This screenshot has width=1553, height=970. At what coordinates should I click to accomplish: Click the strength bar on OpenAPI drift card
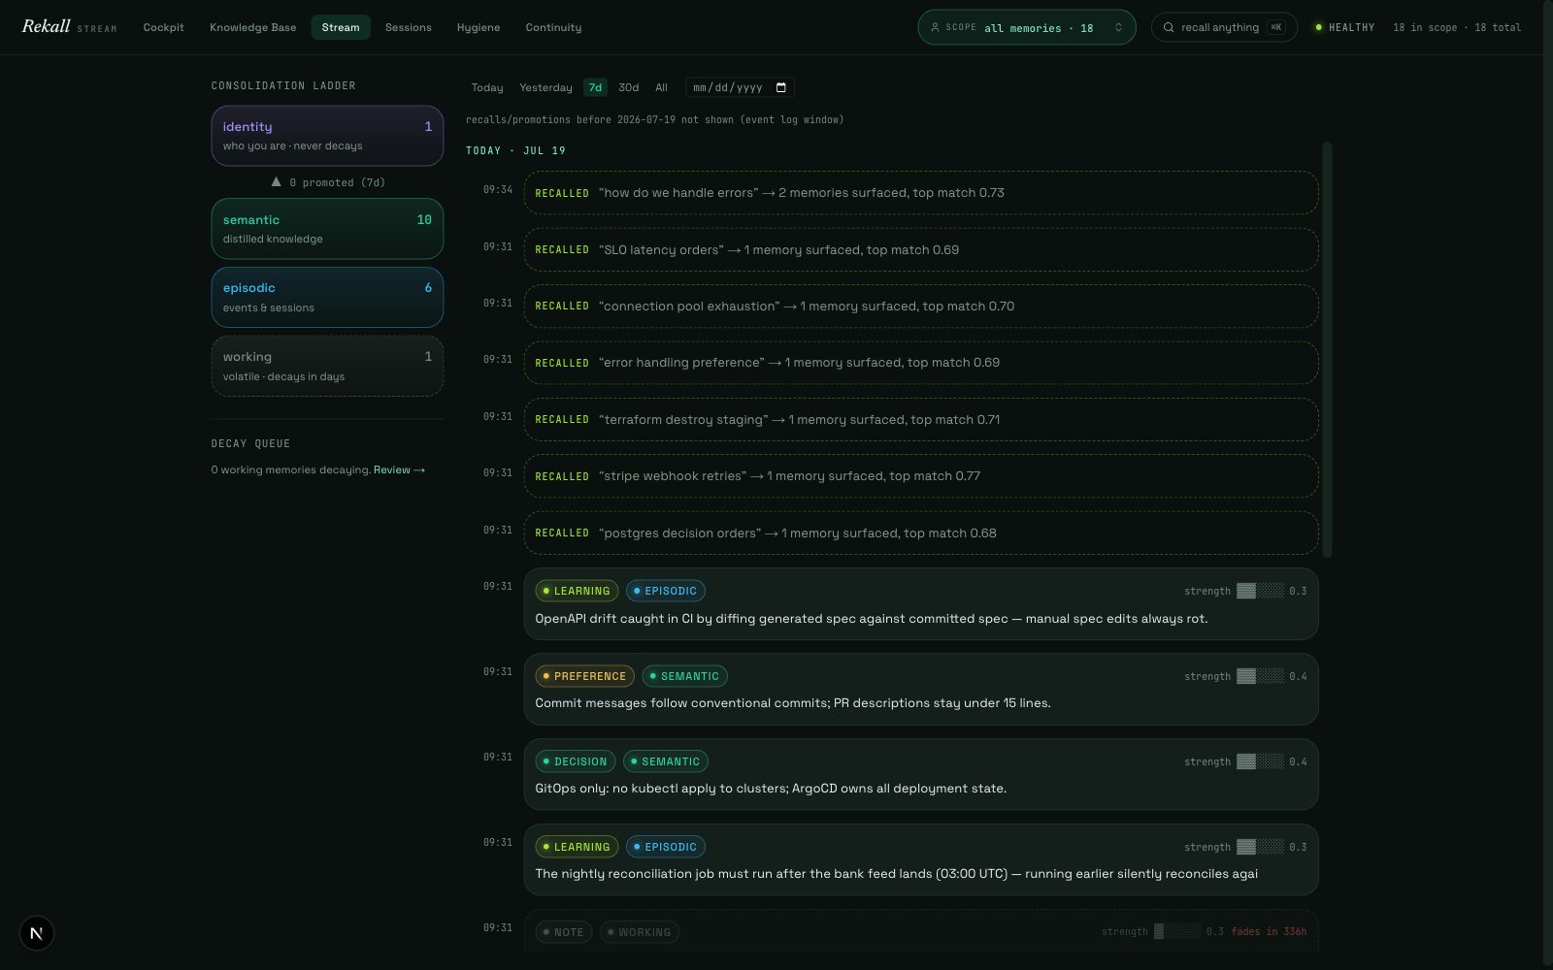tap(1260, 591)
